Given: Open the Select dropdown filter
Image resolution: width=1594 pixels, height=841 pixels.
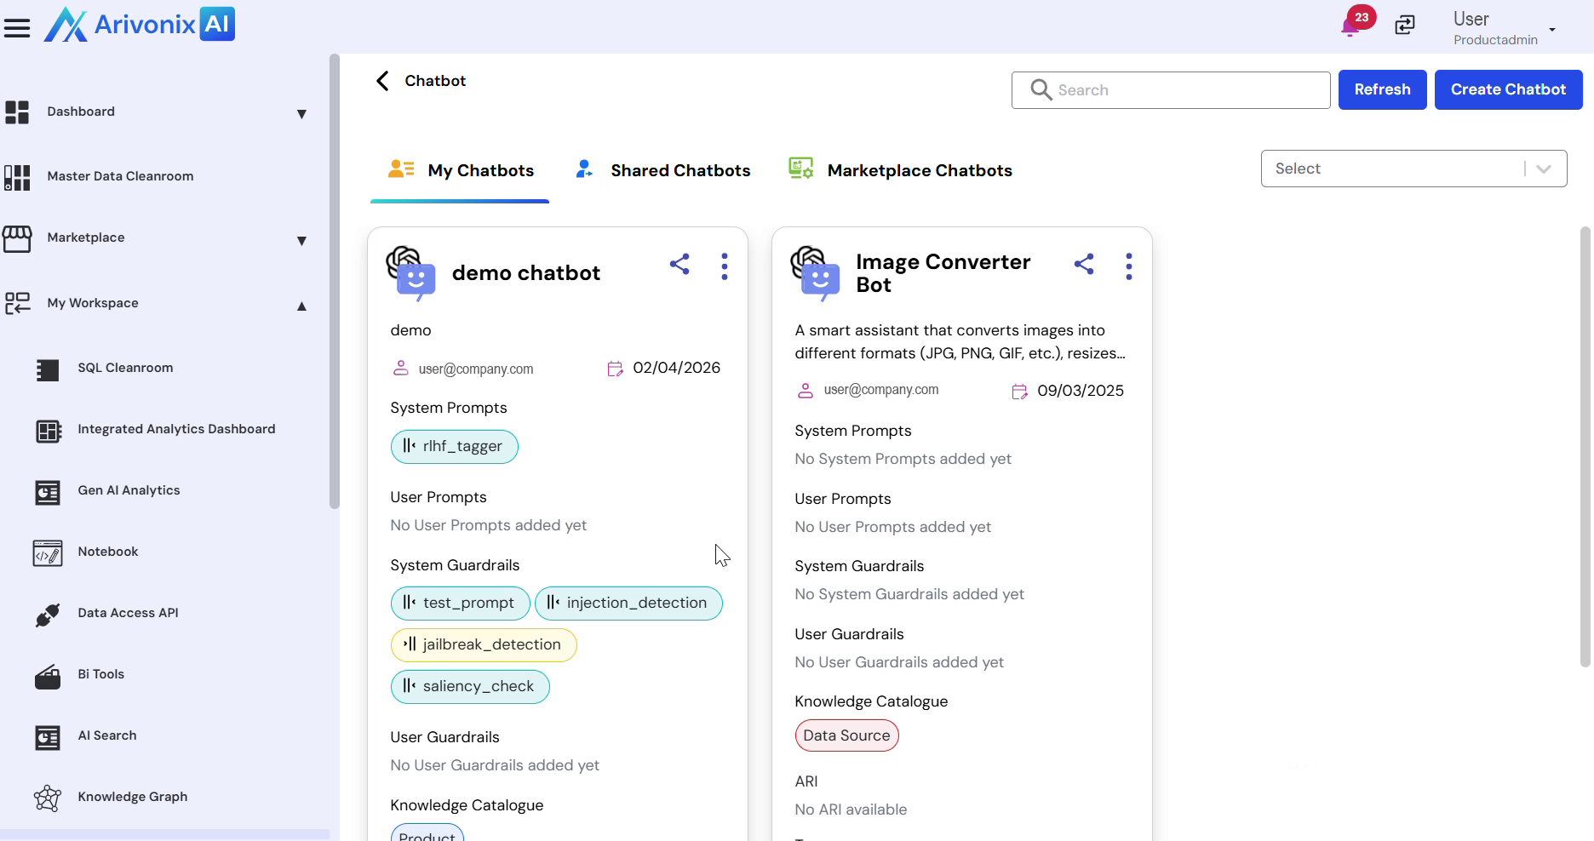Looking at the screenshot, I should (1413, 169).
